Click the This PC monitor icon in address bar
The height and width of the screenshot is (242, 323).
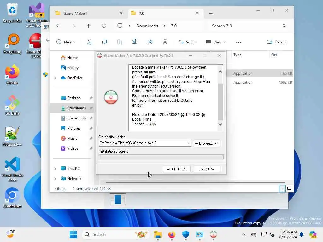click(x=120, y=26)
